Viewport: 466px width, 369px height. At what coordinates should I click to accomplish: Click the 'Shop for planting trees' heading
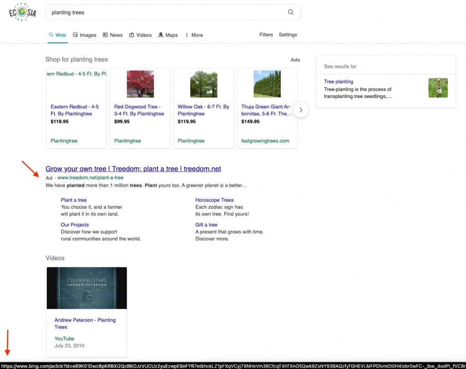[x=76, y=60]
